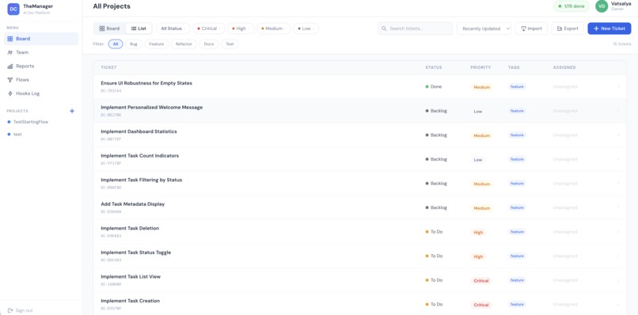The height and width of the screenshot is (315, 638).
Task: Click the Reports bar chart icon
Action: tap(10, 66)
